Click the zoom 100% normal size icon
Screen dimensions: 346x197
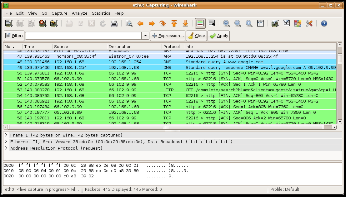[249, 23]
